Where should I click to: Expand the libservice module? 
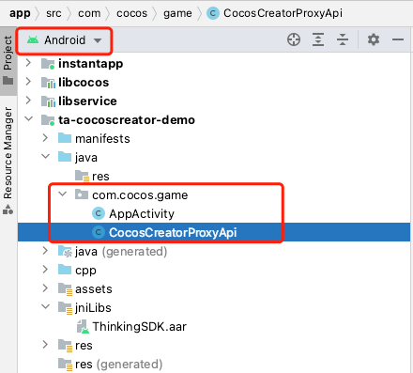28,101
